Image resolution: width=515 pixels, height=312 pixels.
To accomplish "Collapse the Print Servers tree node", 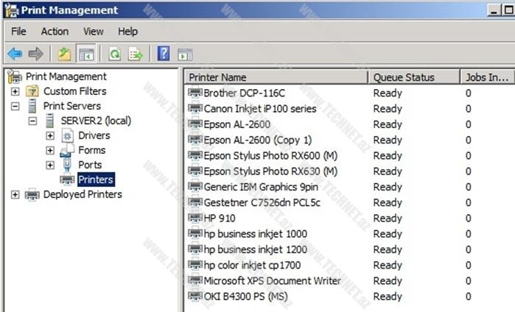I will [15, 106].
